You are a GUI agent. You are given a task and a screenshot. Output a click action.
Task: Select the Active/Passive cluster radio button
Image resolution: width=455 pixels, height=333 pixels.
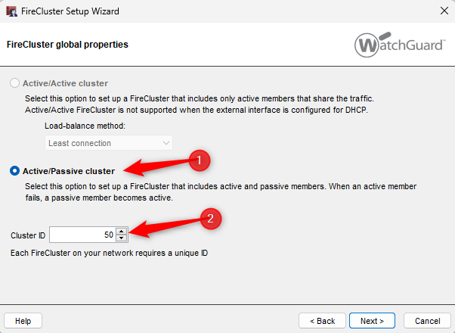pyautogui.click(x=14, y=171)
